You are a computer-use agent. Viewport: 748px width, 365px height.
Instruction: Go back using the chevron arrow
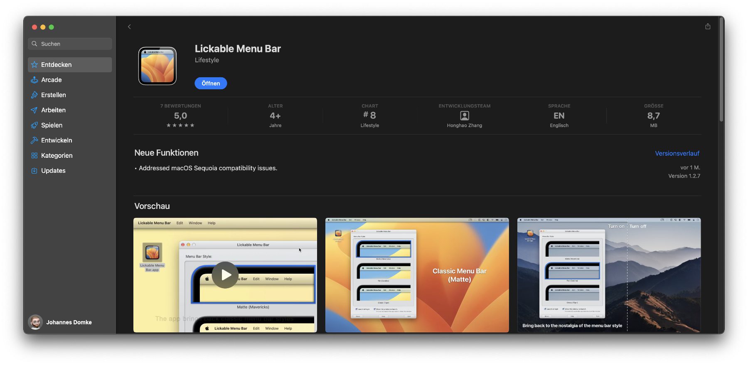tap(129, 27)
